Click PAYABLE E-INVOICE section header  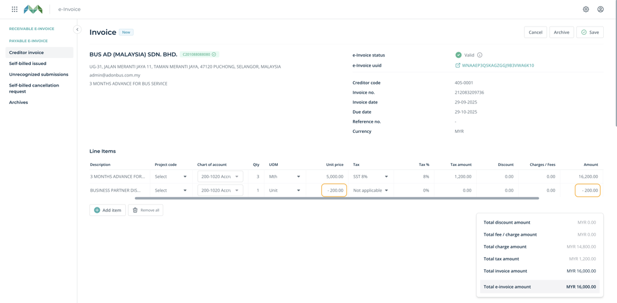[x=28, y=41]
